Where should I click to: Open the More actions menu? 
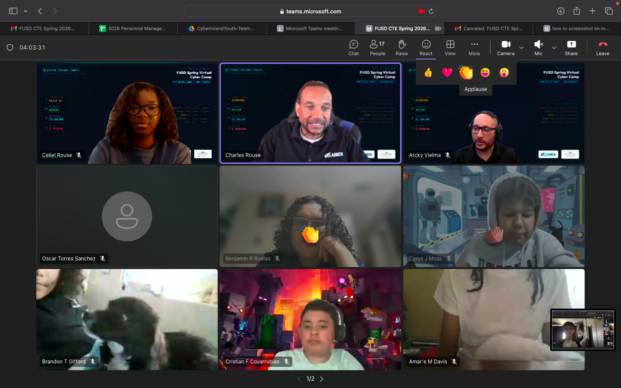pyautogui.click(x=474, y=47)
